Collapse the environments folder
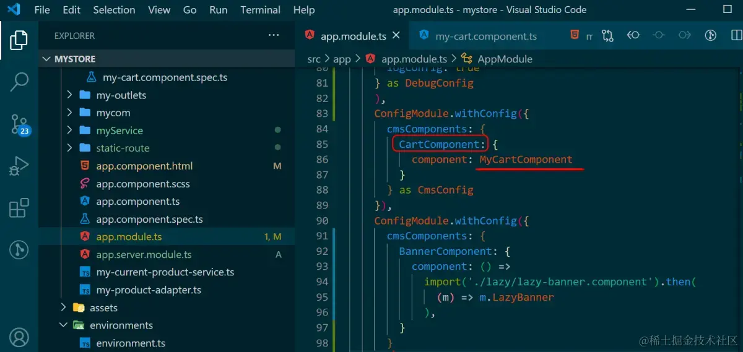This screenshot has height=352, width=743. click(166, 325)
